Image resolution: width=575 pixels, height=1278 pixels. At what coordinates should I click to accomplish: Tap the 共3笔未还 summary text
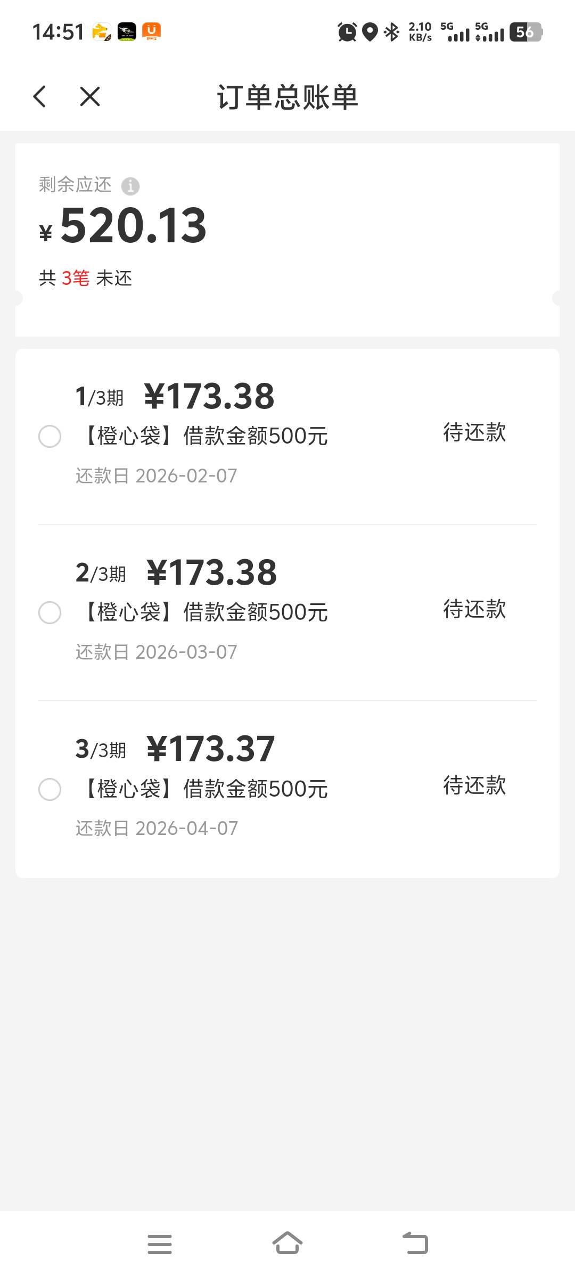[85, 278]
